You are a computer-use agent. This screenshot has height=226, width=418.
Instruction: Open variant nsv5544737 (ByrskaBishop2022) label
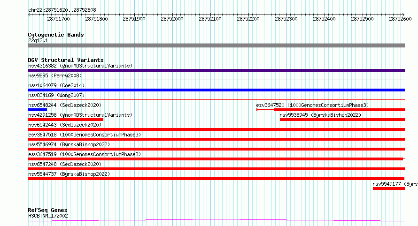pyautogui.click(x=69, y=174)
